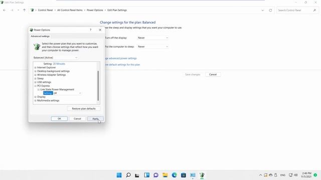Click the 20 Minutes setting value
This screenshot has height=180, width=321.
(59, 64)
